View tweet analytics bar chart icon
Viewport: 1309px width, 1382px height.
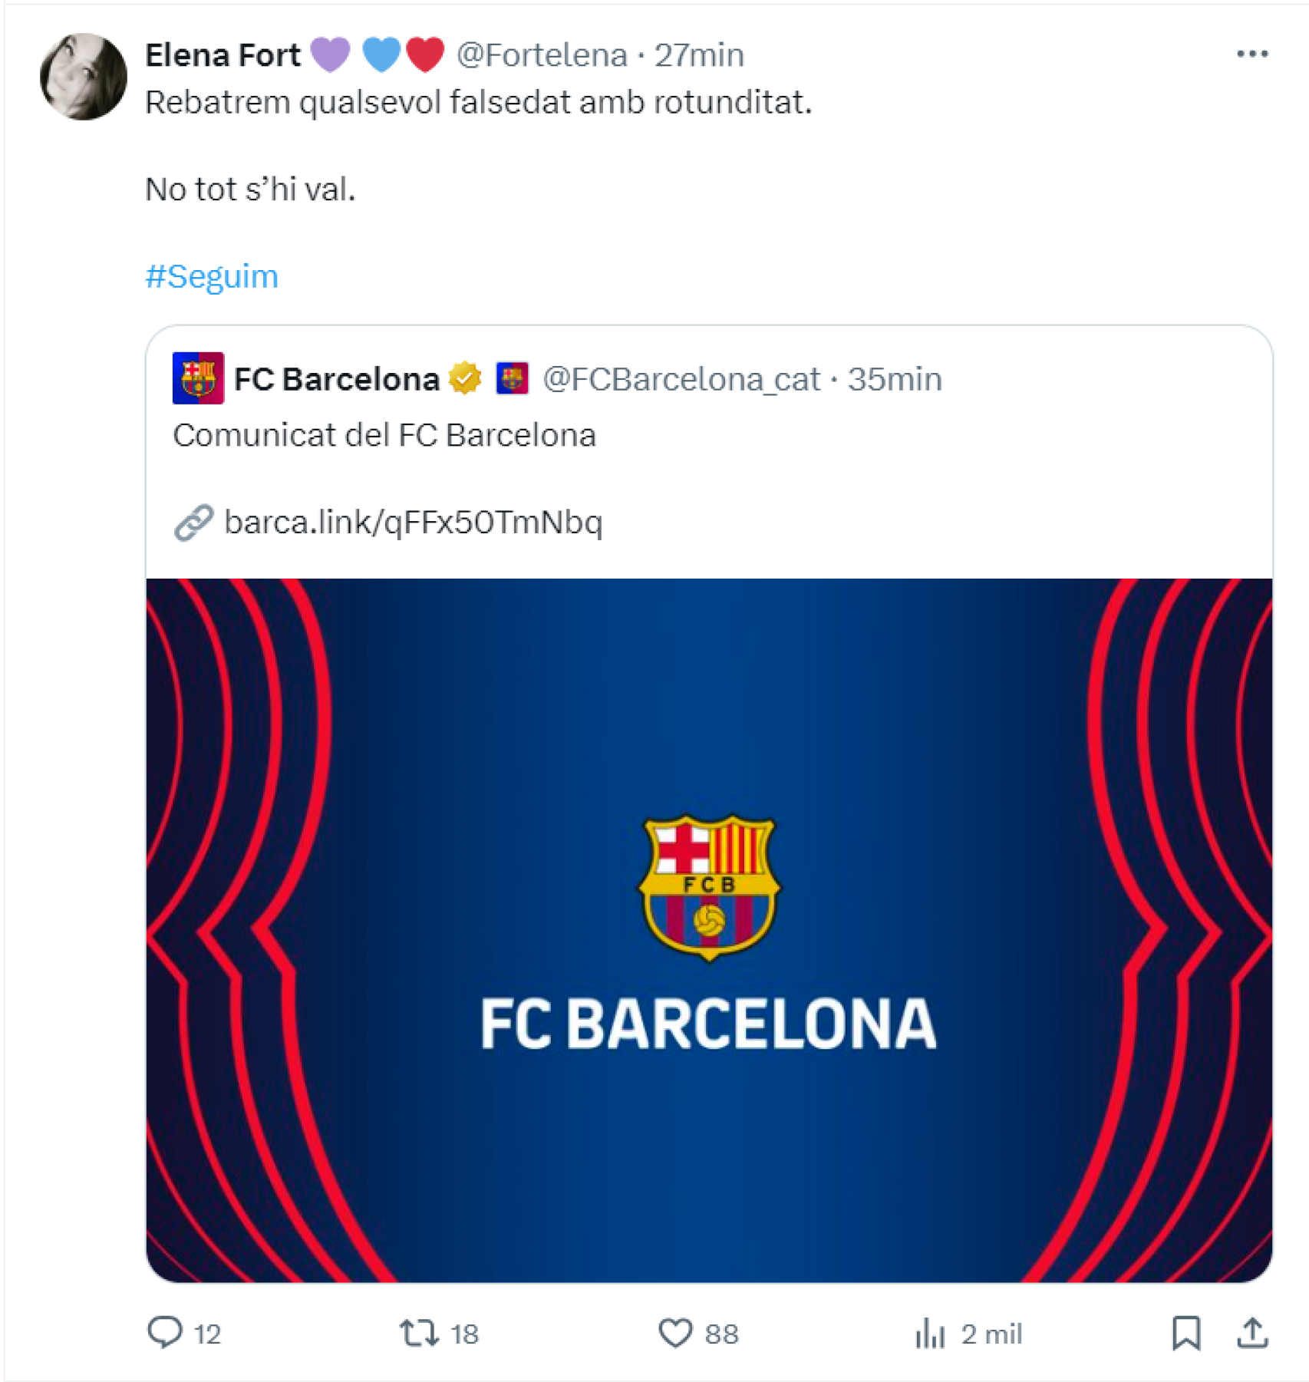(930, 1333)
